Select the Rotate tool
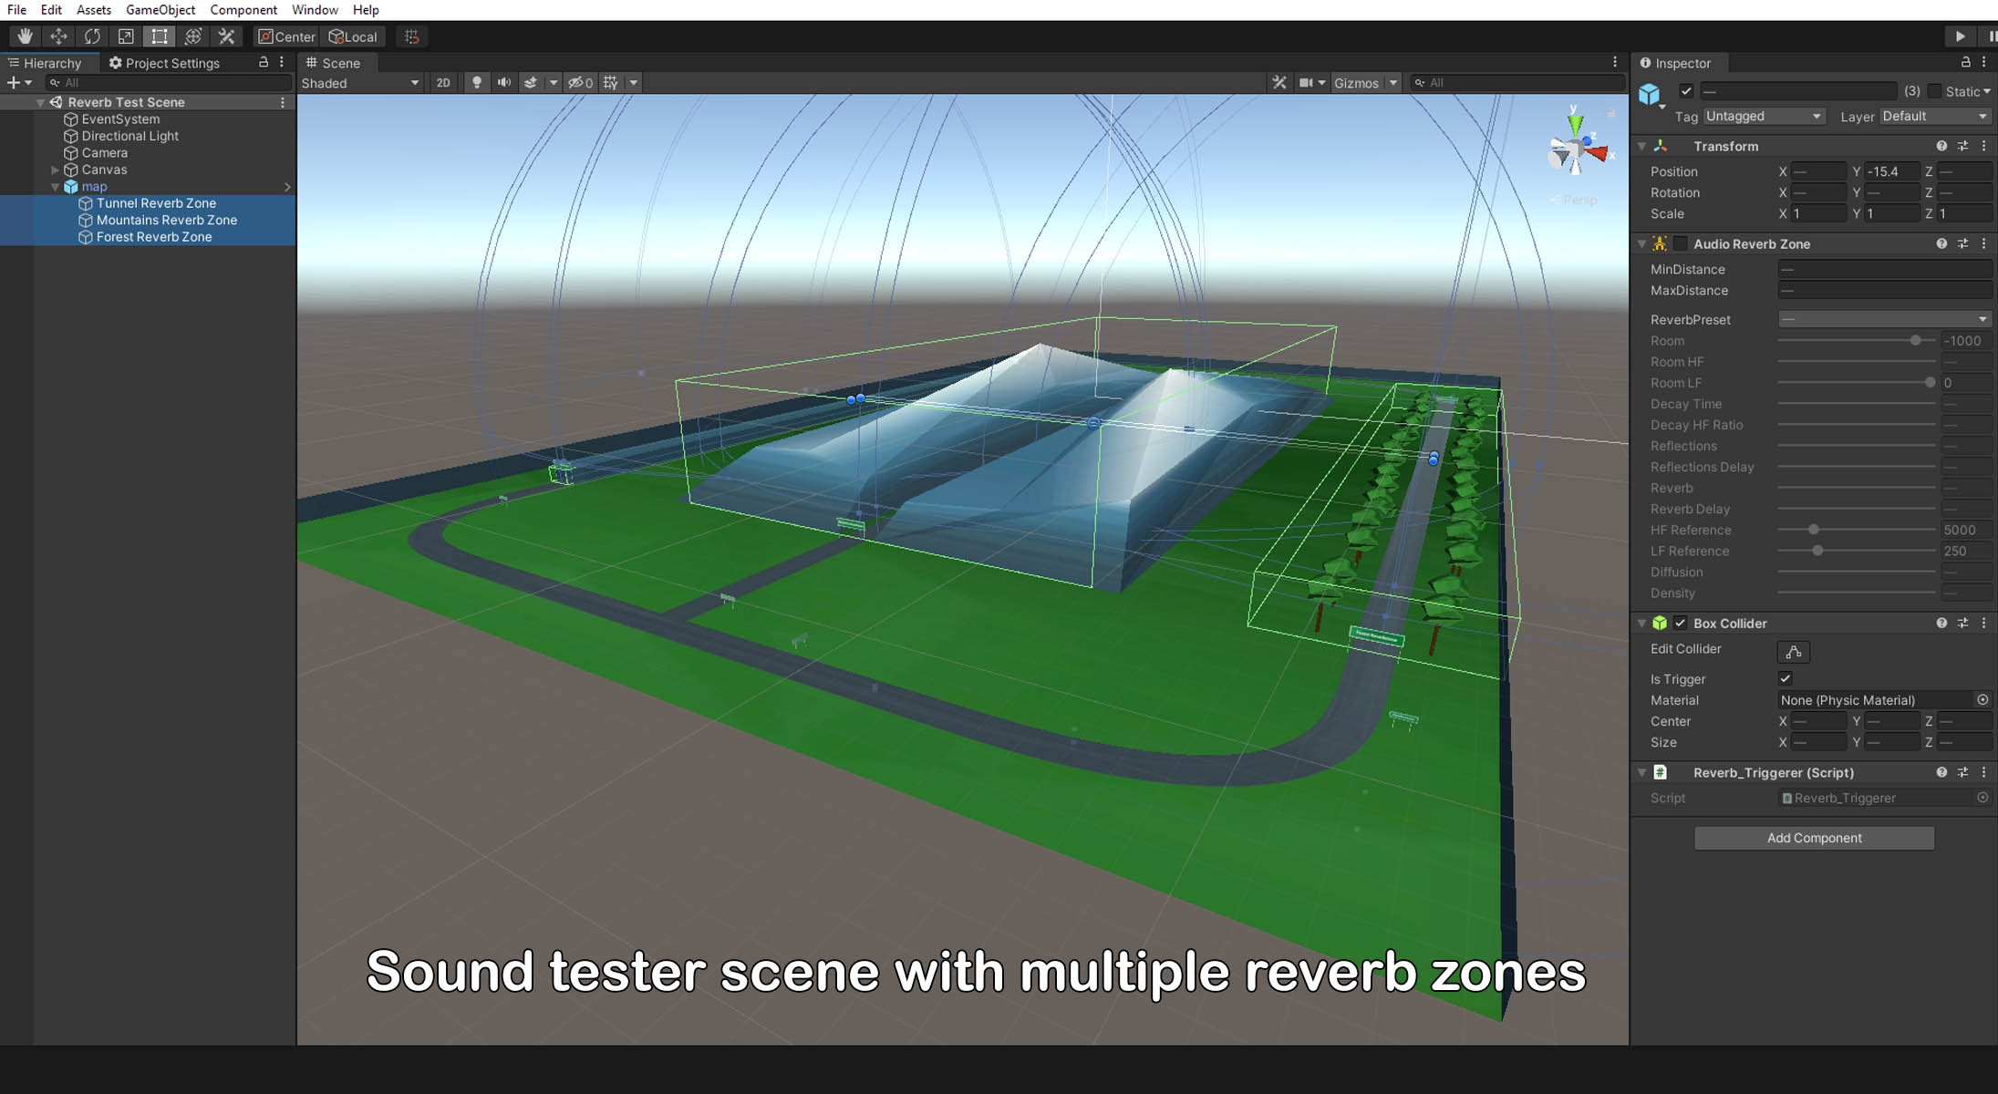The image size is (1998, 1094). 92,36
